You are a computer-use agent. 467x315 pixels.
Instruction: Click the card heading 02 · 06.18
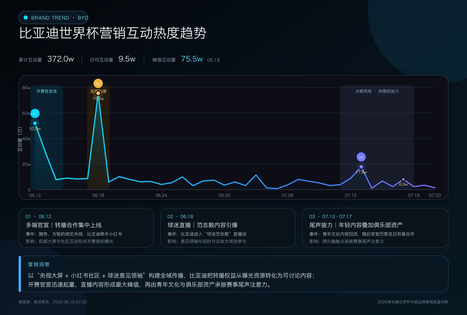click(x=180, y=216)
